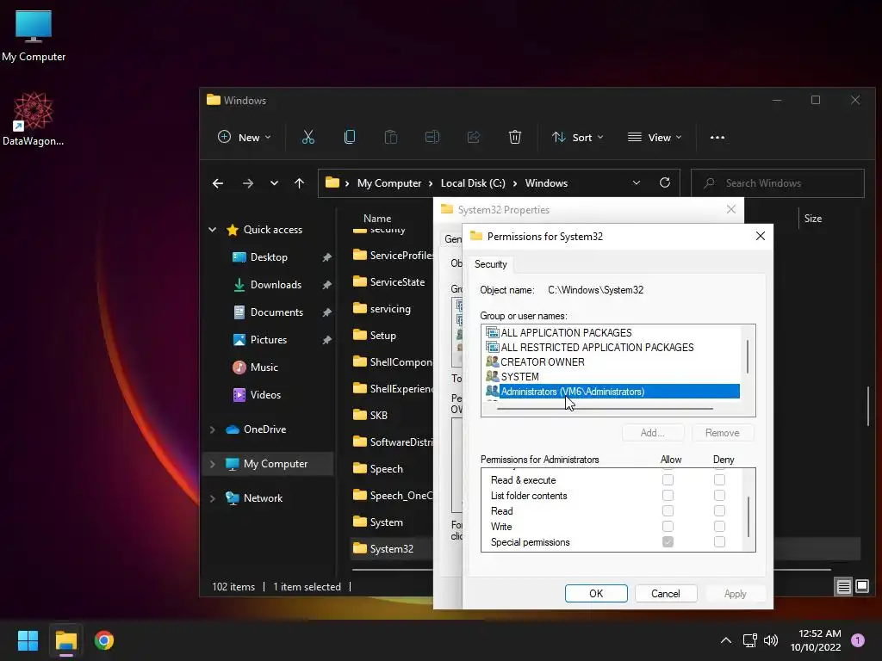Click horizontal scrollbar of group names list
882x661 pixels.
[606, 409]
